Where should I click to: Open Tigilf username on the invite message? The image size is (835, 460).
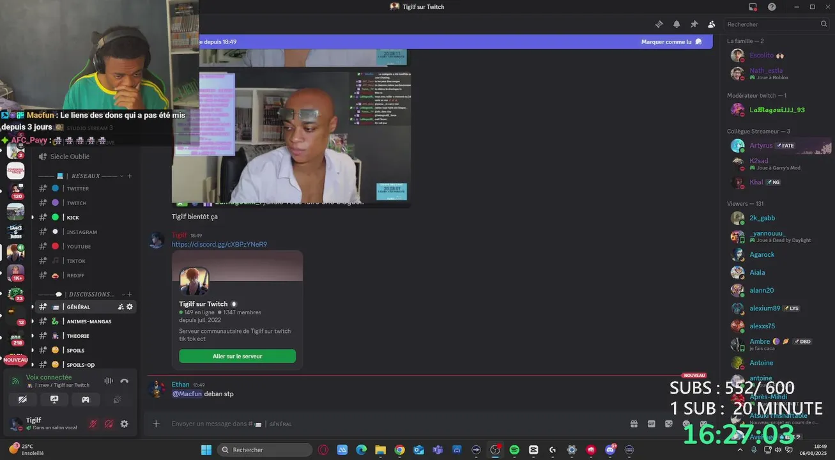pyautogui.click(x=180, y=235)
